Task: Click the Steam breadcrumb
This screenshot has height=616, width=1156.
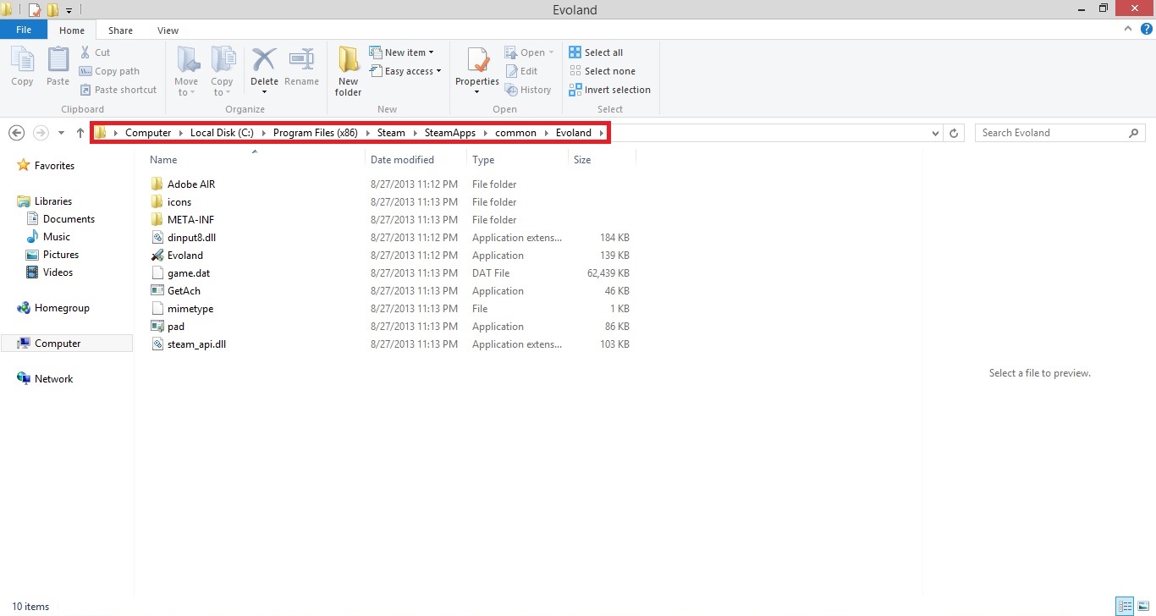Action: point(391,133)
